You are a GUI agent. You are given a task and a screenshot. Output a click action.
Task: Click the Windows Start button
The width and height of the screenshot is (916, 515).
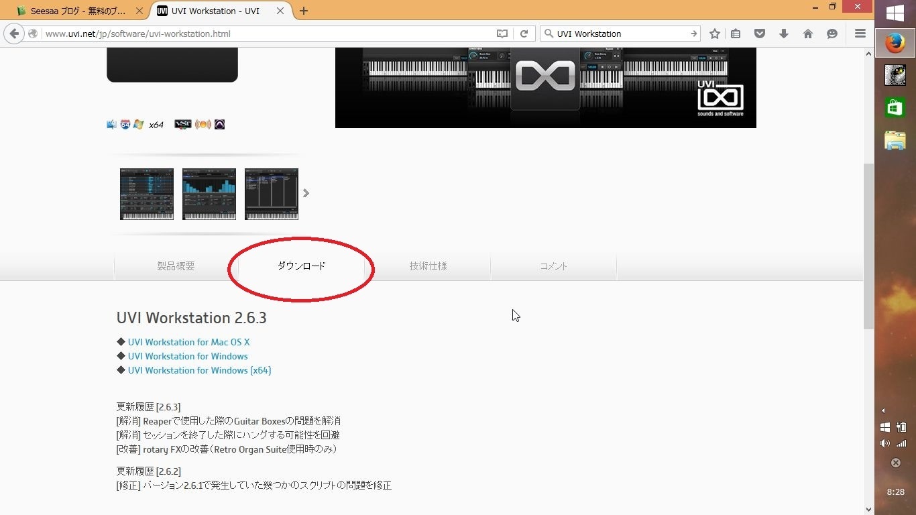(x=895, y=13)
